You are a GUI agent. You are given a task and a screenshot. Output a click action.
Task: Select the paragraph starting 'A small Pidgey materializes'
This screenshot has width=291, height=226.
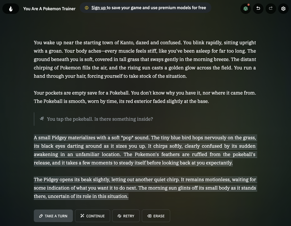[145, 150]
